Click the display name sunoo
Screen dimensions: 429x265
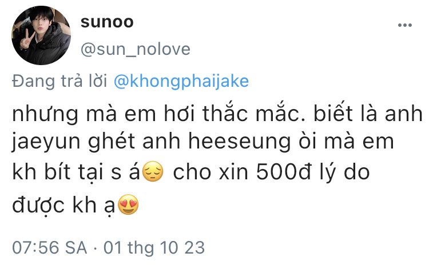click(x=107, y=22)
